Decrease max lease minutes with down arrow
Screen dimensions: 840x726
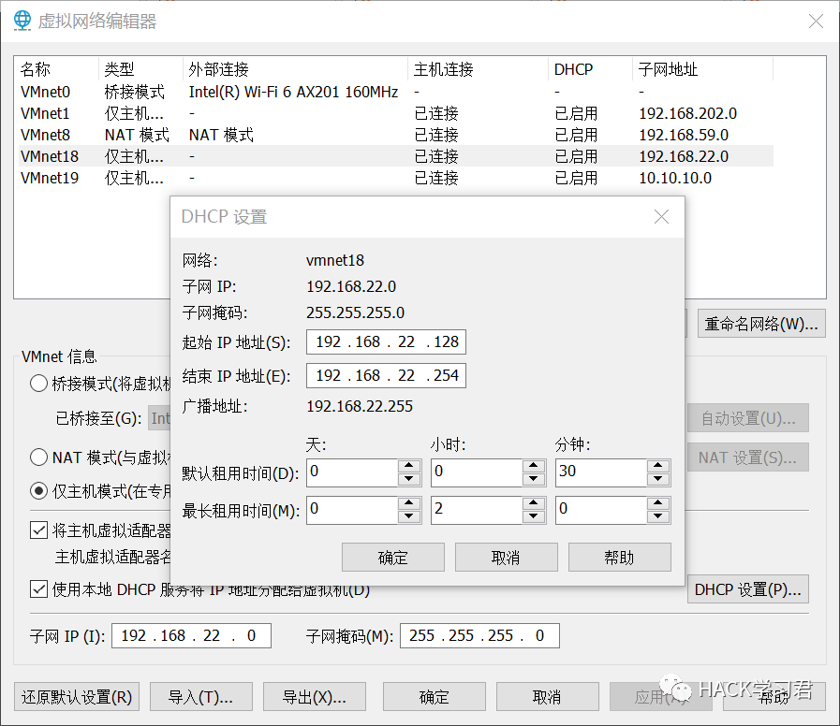click(x=659, y=516)
